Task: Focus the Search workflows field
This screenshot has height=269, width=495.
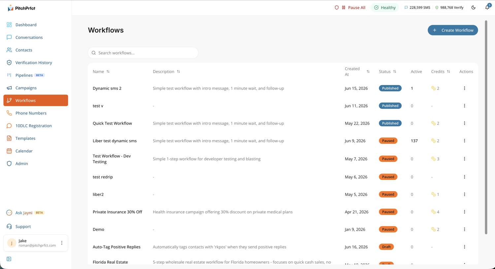Action: coord(143,53)
